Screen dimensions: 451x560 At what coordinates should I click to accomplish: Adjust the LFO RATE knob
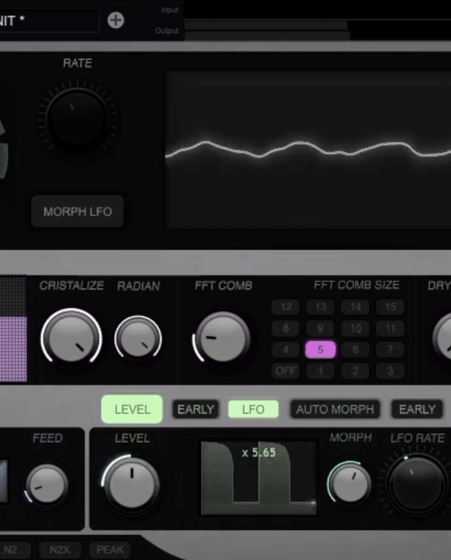coord(416,485)
